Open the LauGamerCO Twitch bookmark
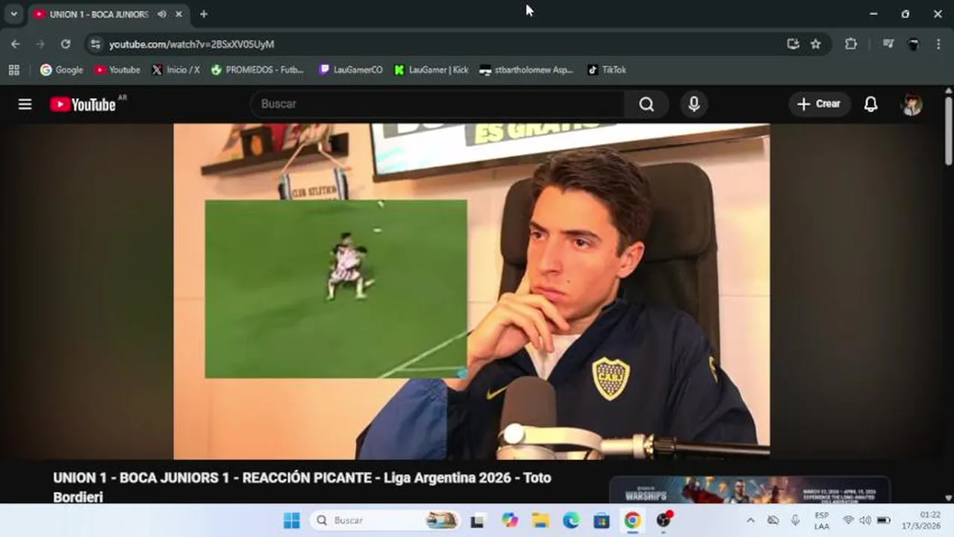 point(351,70)
